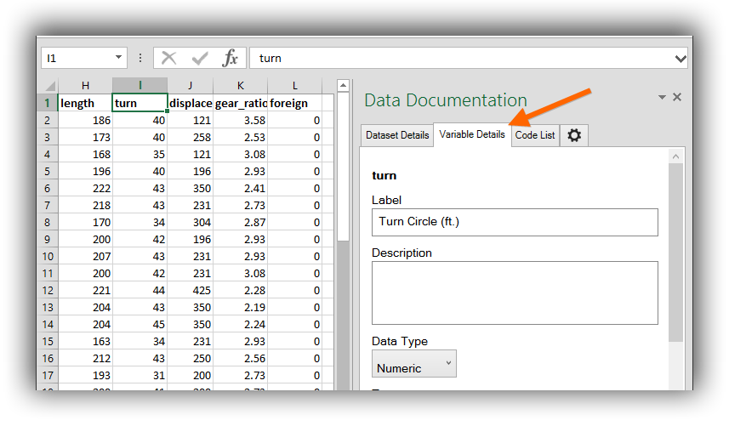The height and width of the screenshot is (426, 729).
Task: Click the turn cell with value 31
Action: point(140,375)
